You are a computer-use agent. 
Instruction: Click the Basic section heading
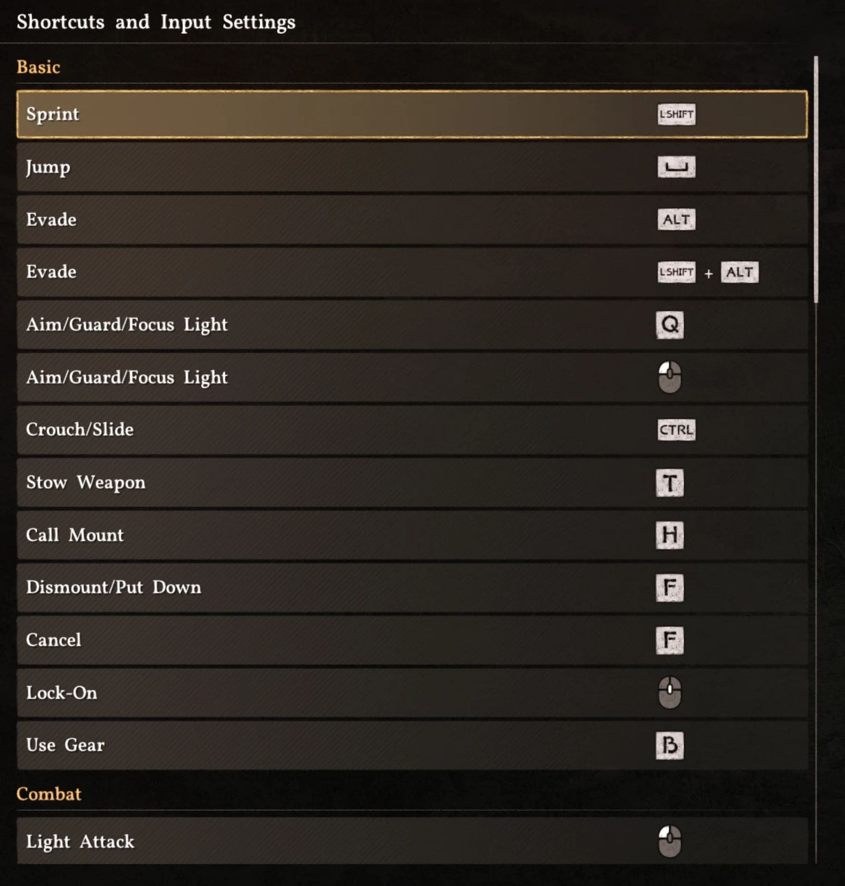(38, 67)
